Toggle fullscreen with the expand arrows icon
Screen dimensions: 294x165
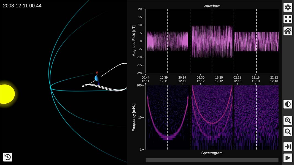288,19
